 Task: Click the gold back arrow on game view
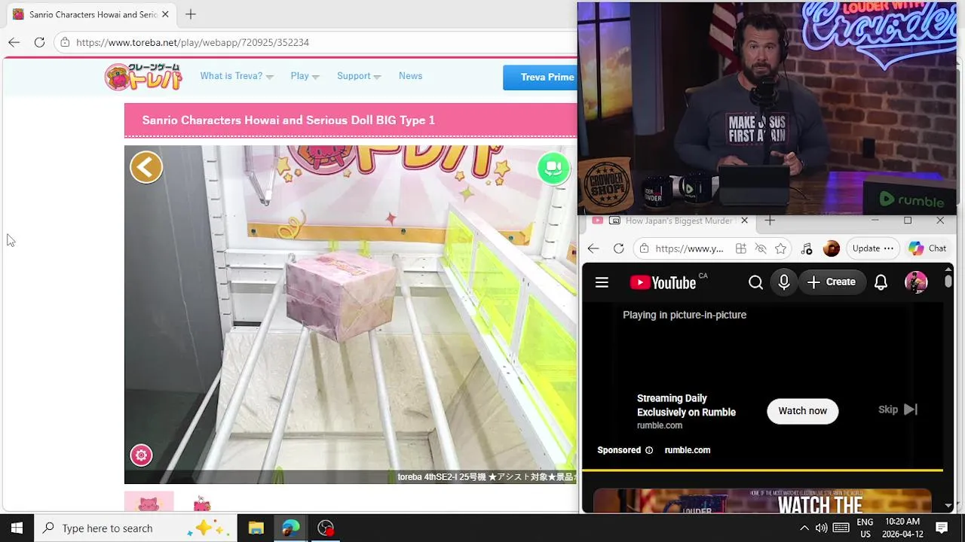pos(146,167)
